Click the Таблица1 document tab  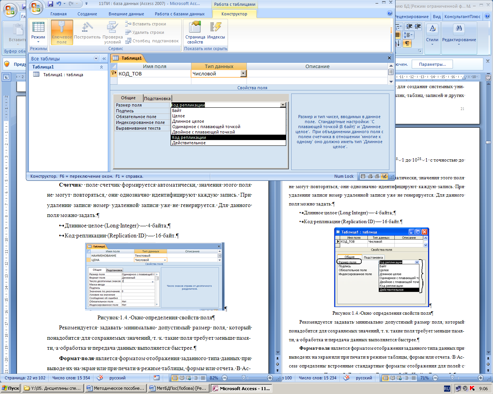pyautogui.click(x=127, y=58)
